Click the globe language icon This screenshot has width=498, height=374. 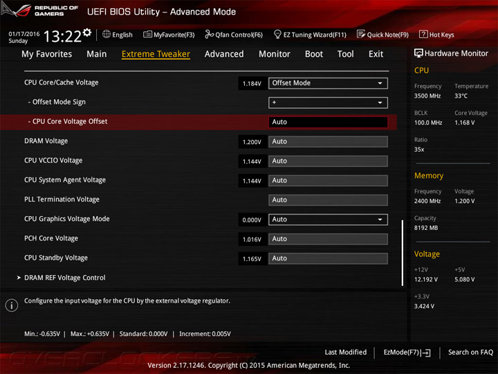point(107,34)
